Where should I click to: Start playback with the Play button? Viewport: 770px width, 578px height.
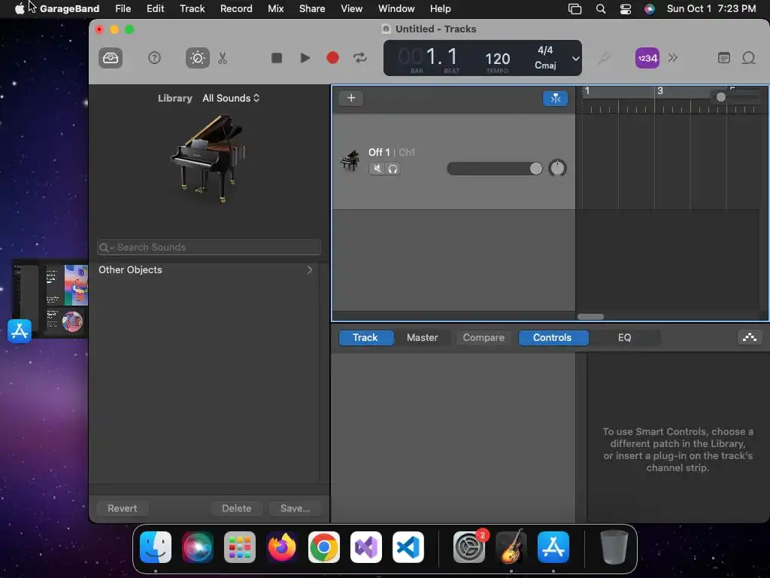(305, 58)
